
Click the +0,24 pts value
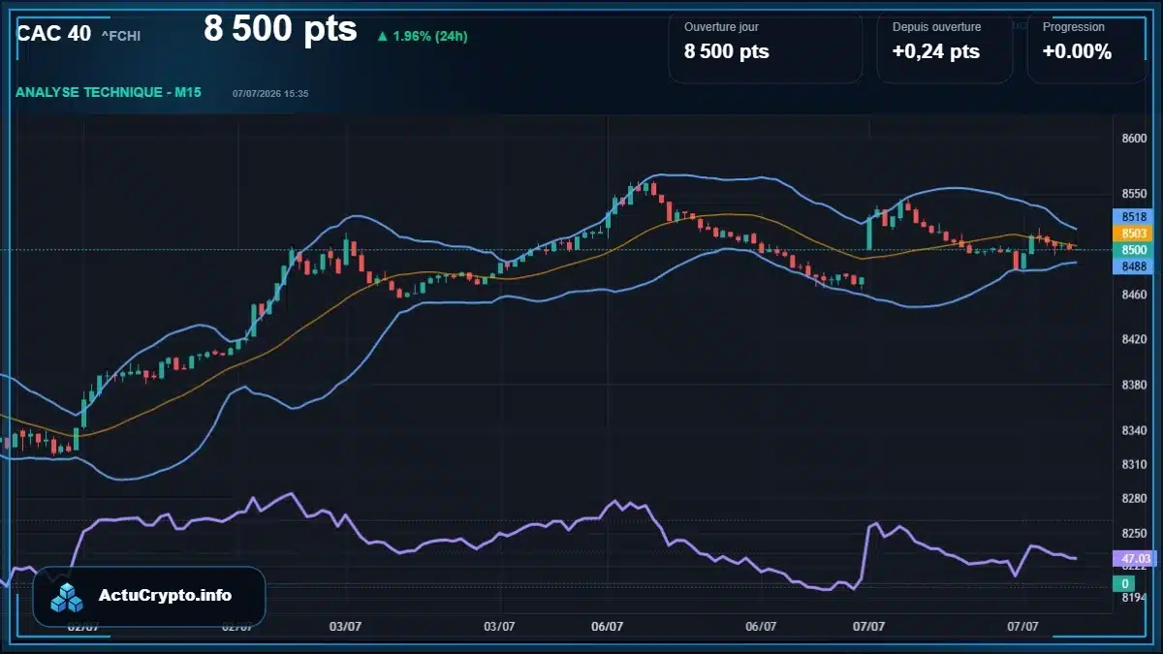(936, 52)
